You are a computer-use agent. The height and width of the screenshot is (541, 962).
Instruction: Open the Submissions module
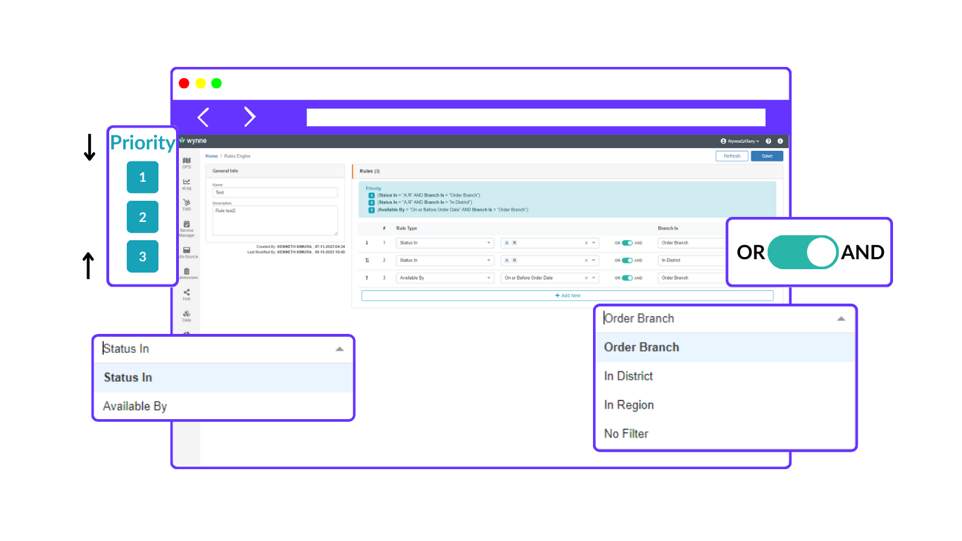click(187, 273)
